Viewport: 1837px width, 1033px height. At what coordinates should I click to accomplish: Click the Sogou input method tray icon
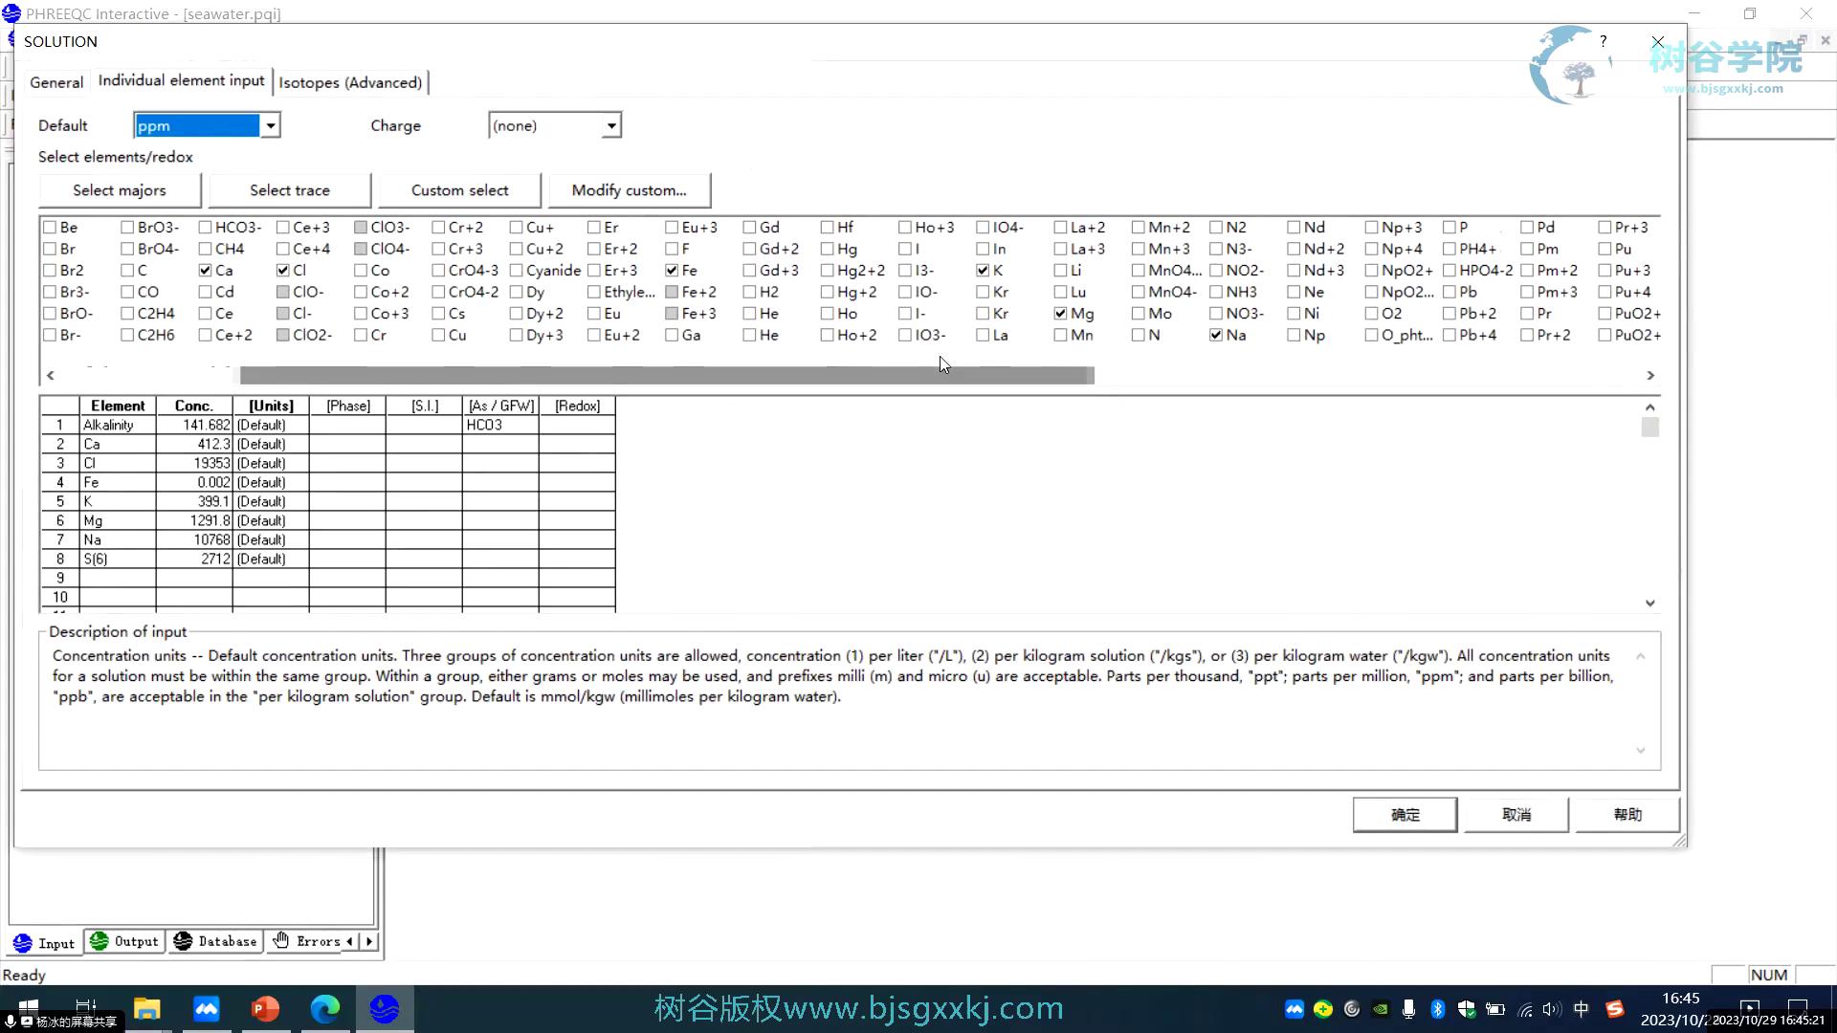click(1615, 1009)
